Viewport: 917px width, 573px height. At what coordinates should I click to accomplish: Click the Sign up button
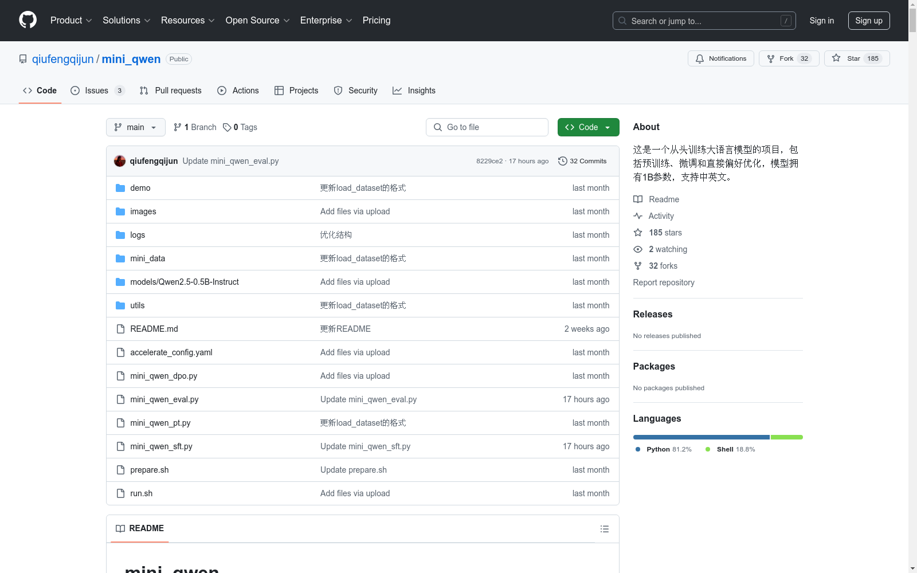pos(869,21)
